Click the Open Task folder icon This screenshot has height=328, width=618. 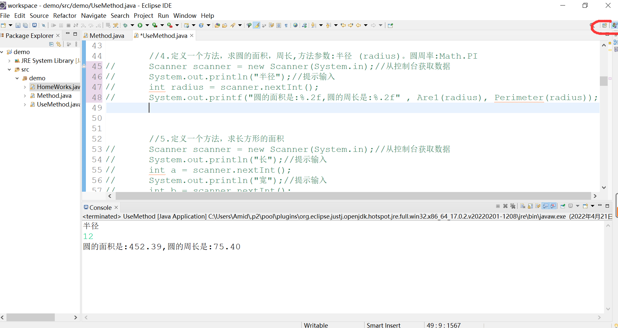(225, 25)
